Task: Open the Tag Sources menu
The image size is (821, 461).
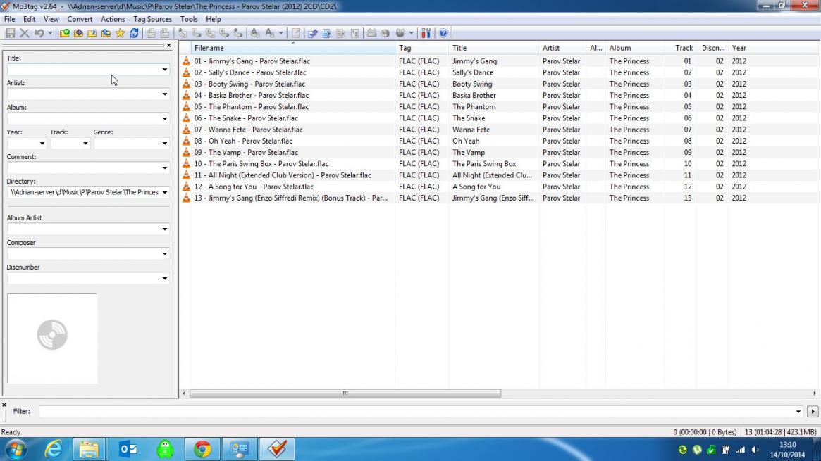Action: click(152, 19)
